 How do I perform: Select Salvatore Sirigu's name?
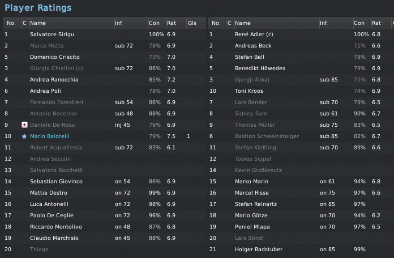coord(52,35)
